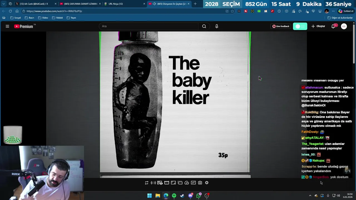Start voice search with the microphone icon
This screenshot has height=200, width=356.
pyautogui.click(x=217, y=26)
